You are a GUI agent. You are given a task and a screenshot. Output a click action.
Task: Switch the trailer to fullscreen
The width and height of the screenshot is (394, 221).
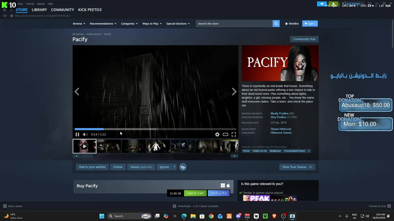click(234, 134)
